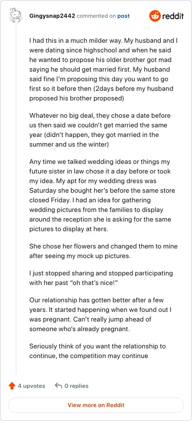
Task: Click the reply arrow icon
Action: [x=58, y=386]
